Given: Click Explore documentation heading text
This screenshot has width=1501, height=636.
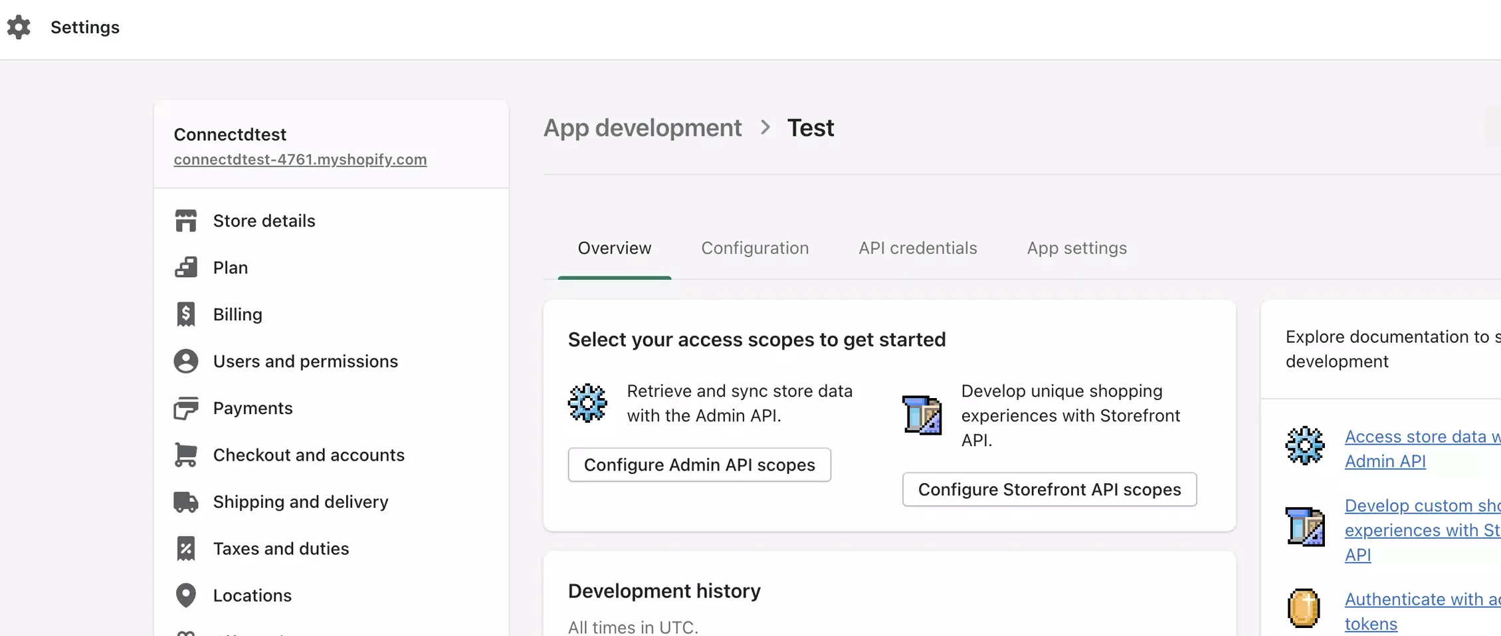Looking at the screenshot, I should pyautogui.click(x=1393, y=349).
